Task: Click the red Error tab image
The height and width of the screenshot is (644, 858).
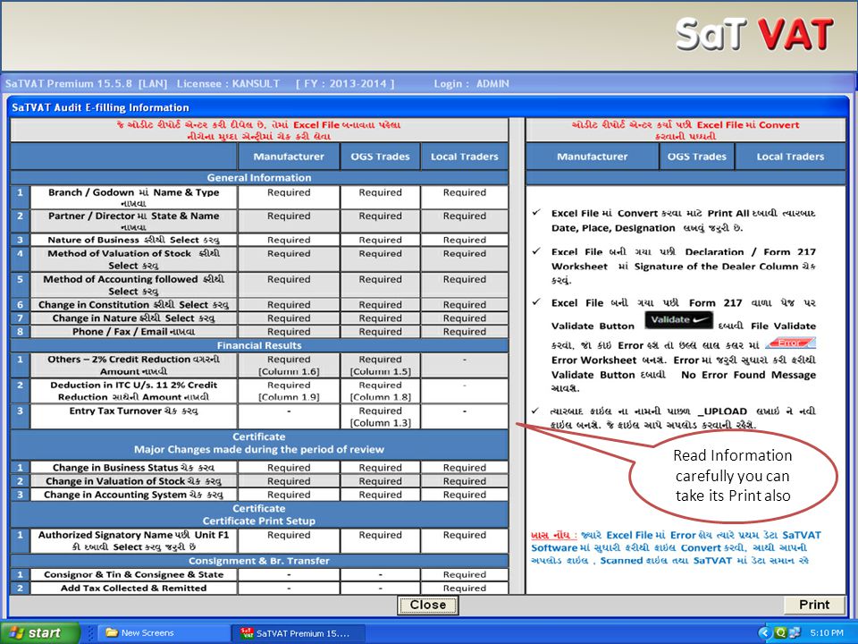Action: pyautogui.click(x=791, y=343)
